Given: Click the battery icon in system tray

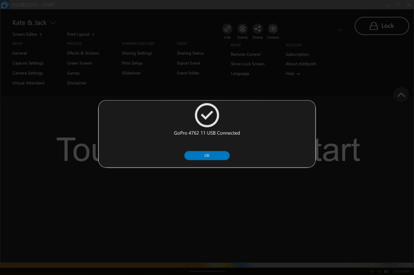Looking at the screenshot, I should pos(387,271).
